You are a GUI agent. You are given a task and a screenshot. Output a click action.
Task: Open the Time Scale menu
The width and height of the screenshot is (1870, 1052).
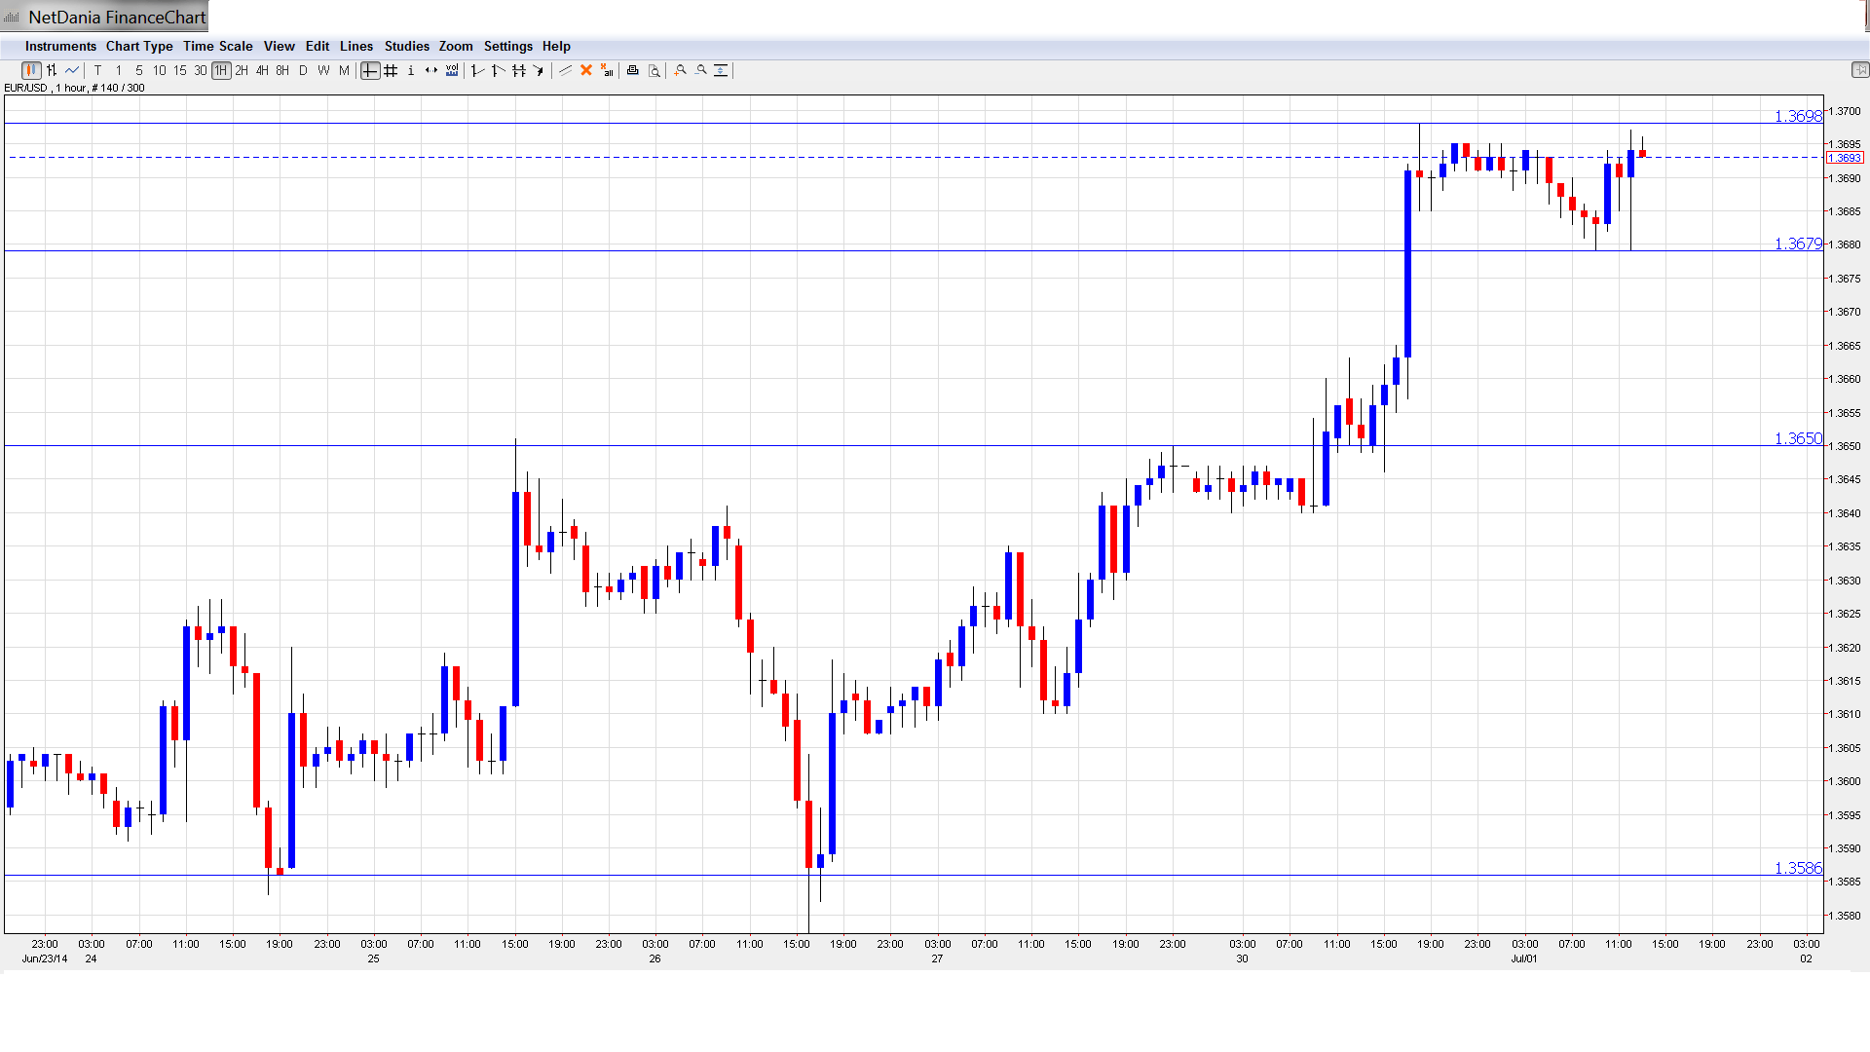pyautogui.click(x=217, y=46)
